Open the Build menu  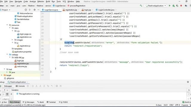[48, 1]
